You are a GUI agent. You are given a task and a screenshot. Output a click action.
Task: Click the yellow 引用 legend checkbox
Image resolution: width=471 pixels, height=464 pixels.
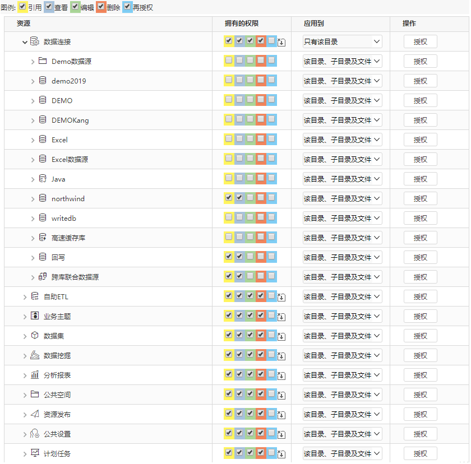coord(22,6)
